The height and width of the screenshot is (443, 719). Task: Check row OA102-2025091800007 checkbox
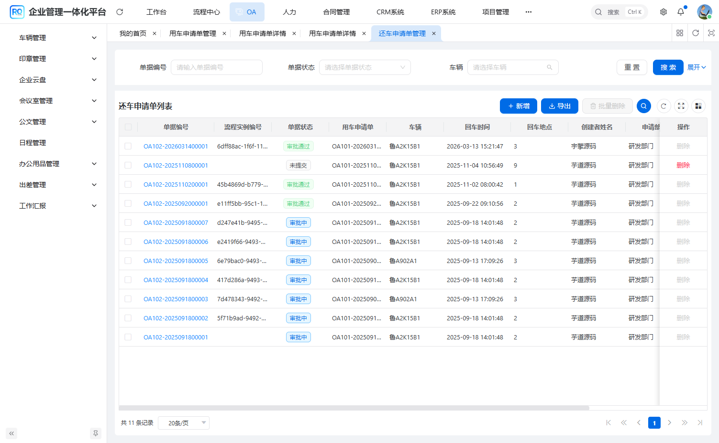(128, 222)
